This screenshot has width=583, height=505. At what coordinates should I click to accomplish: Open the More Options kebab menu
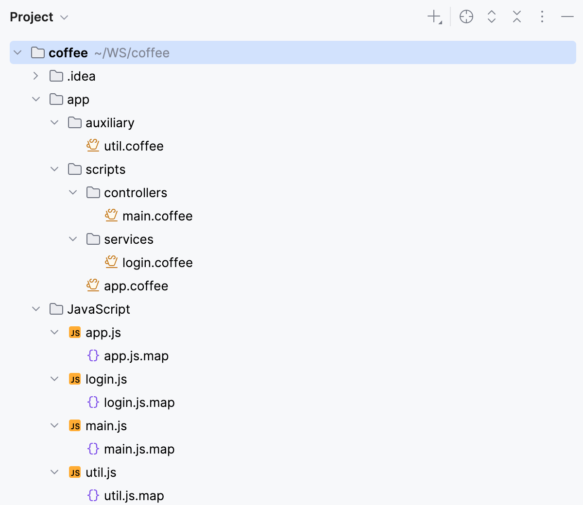point(542,16)
